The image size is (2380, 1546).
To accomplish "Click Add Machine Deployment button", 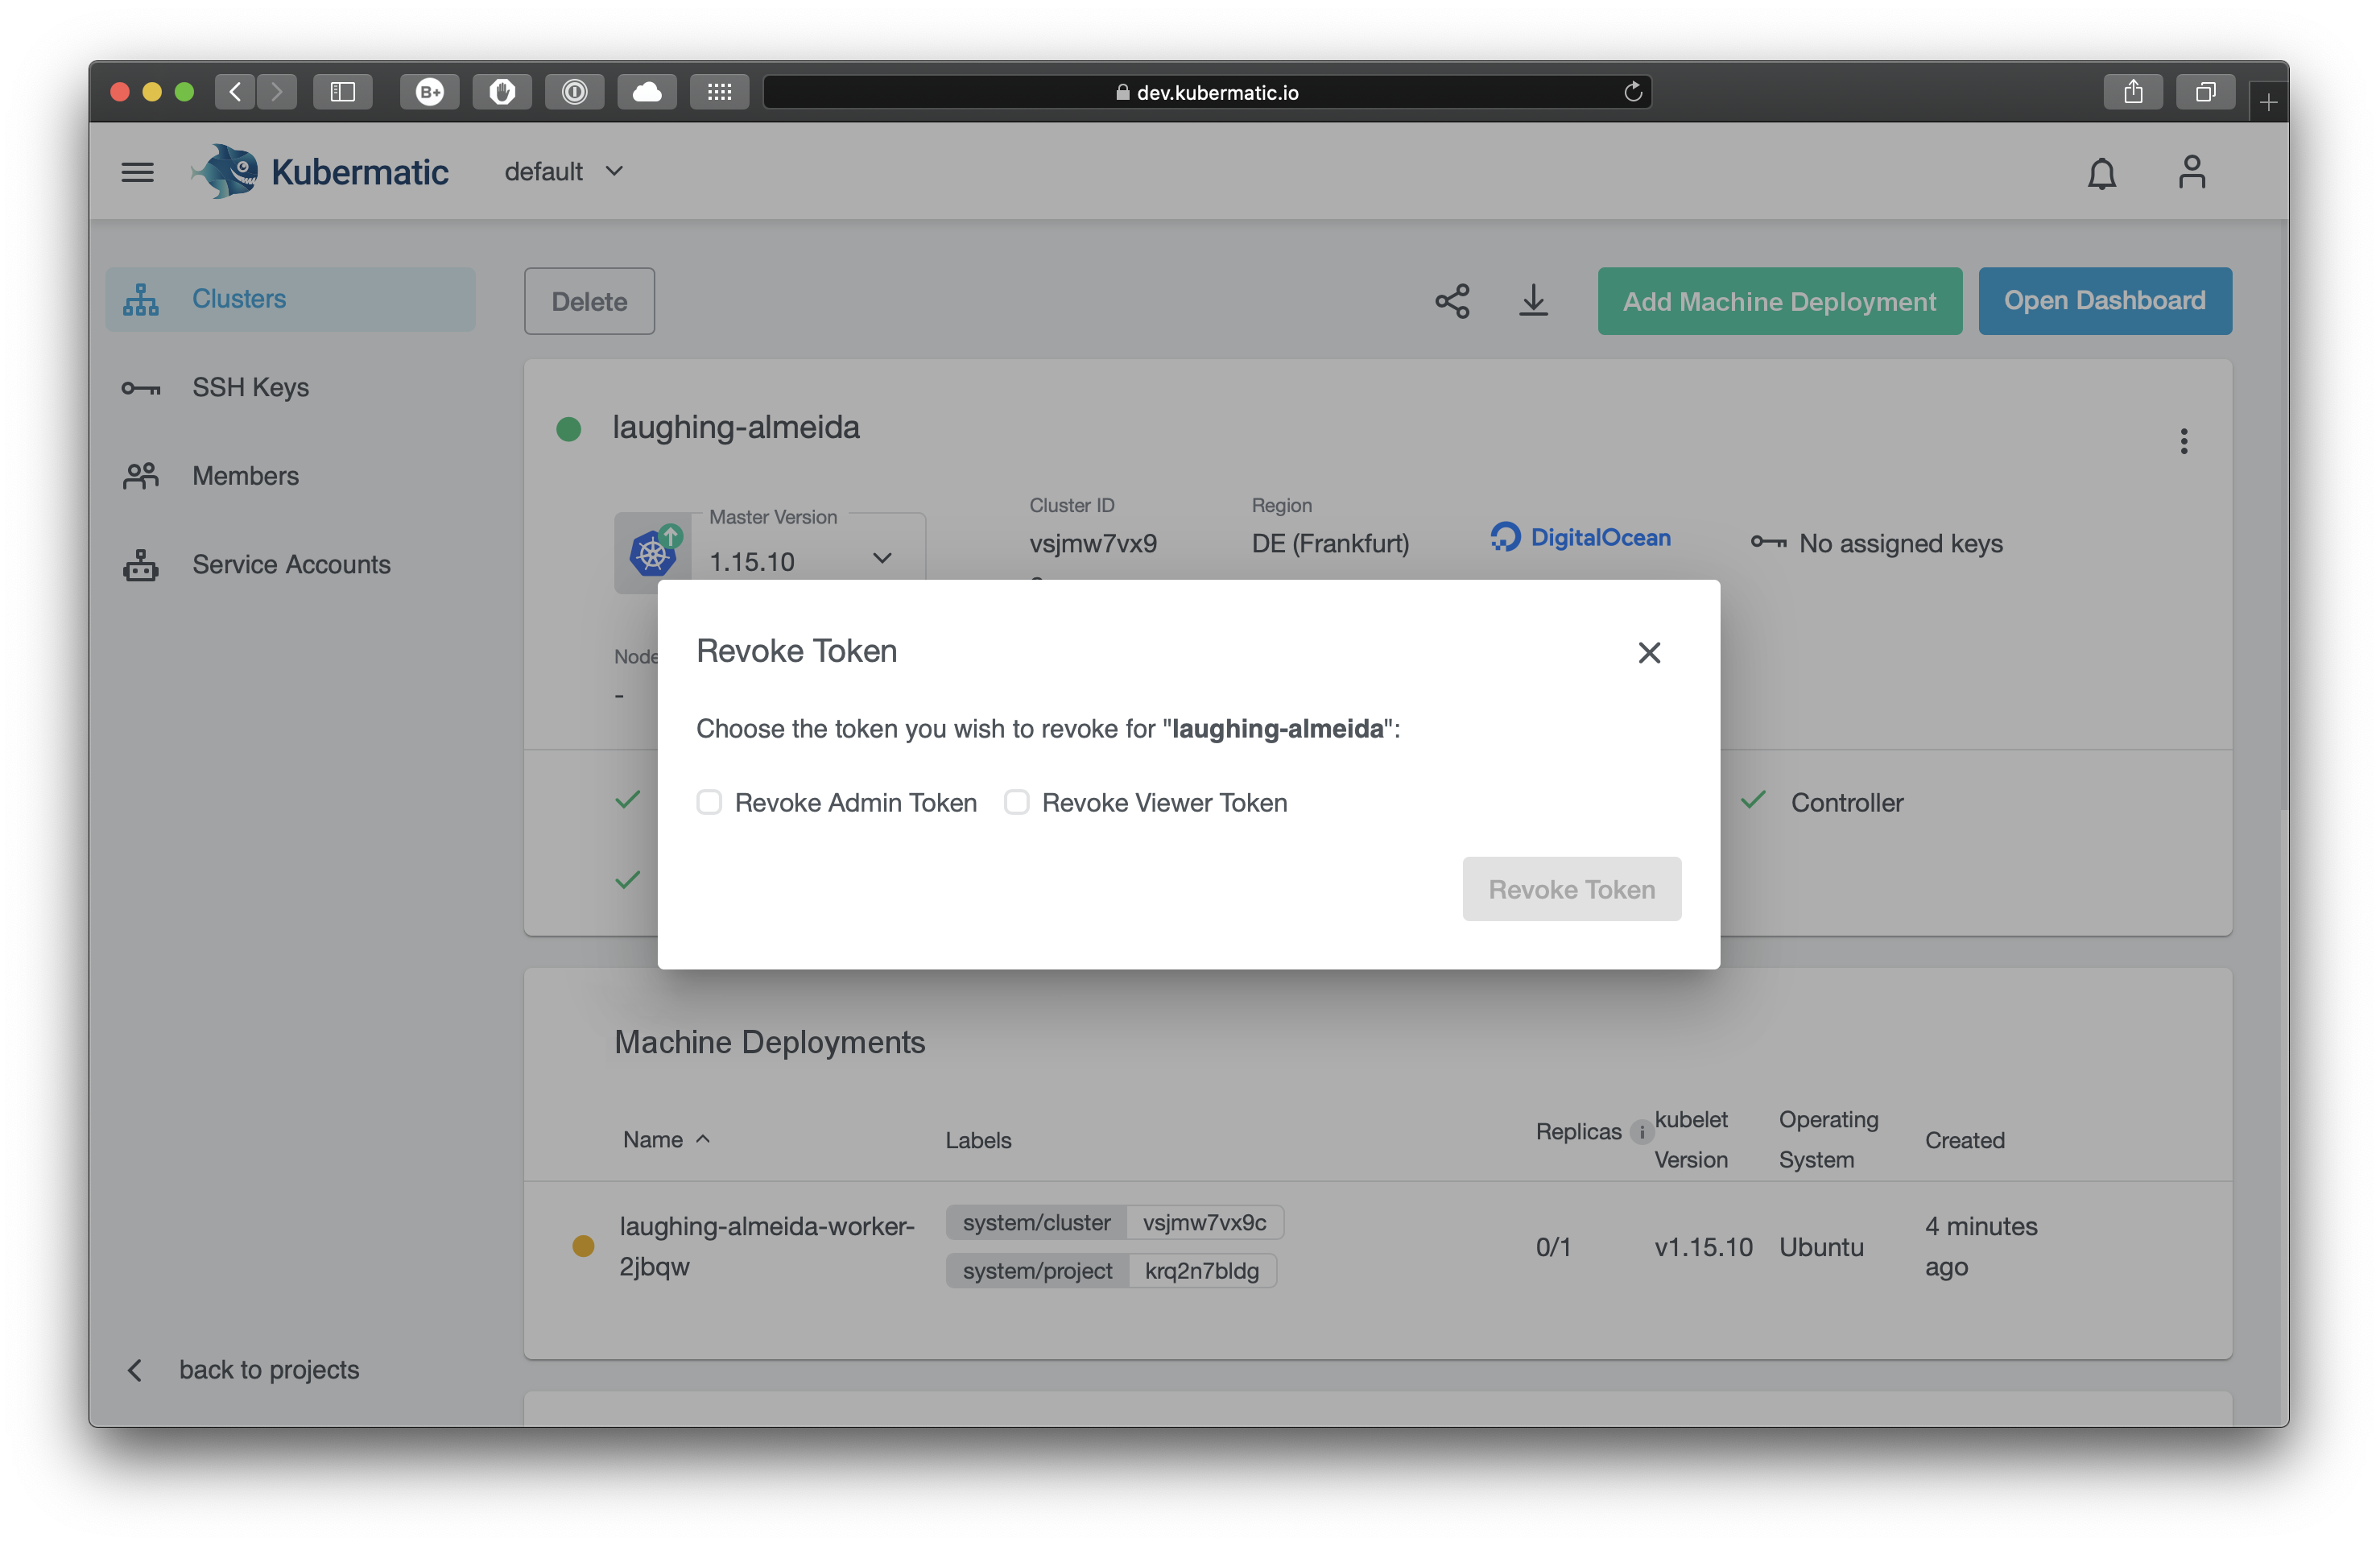I will point(1779,301).
